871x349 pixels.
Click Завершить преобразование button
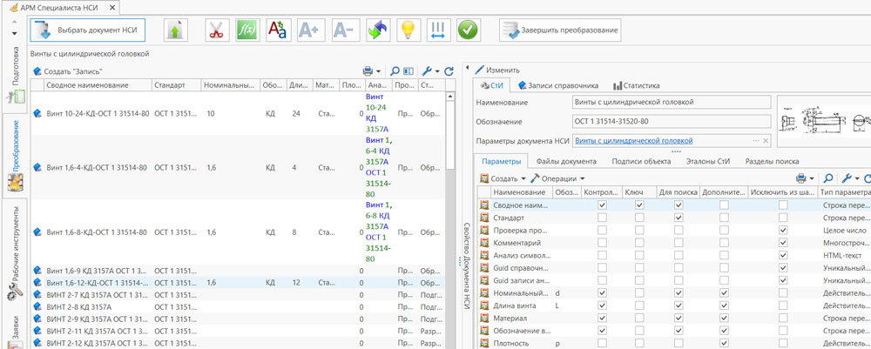pyautogui.click(x=559, y=30)
